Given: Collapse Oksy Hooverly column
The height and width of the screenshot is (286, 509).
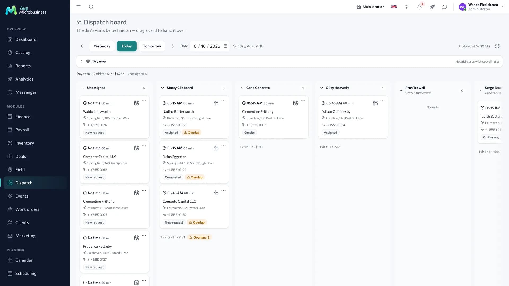Looking at the screenshot, I should (322, 88).
